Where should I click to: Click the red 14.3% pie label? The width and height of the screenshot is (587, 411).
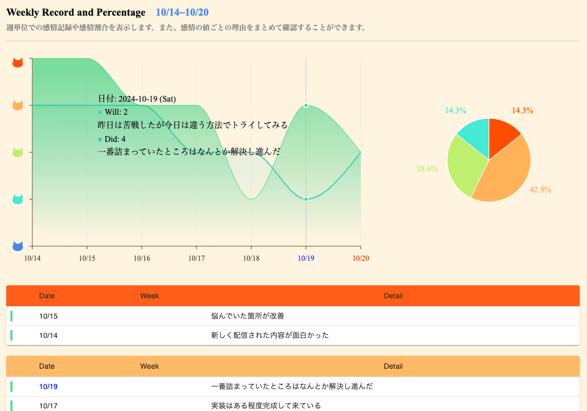coord(522,110)
